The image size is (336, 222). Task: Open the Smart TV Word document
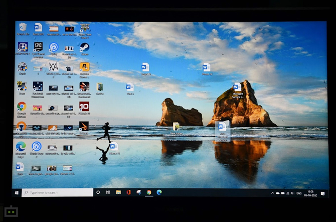(x=146, y=69)
